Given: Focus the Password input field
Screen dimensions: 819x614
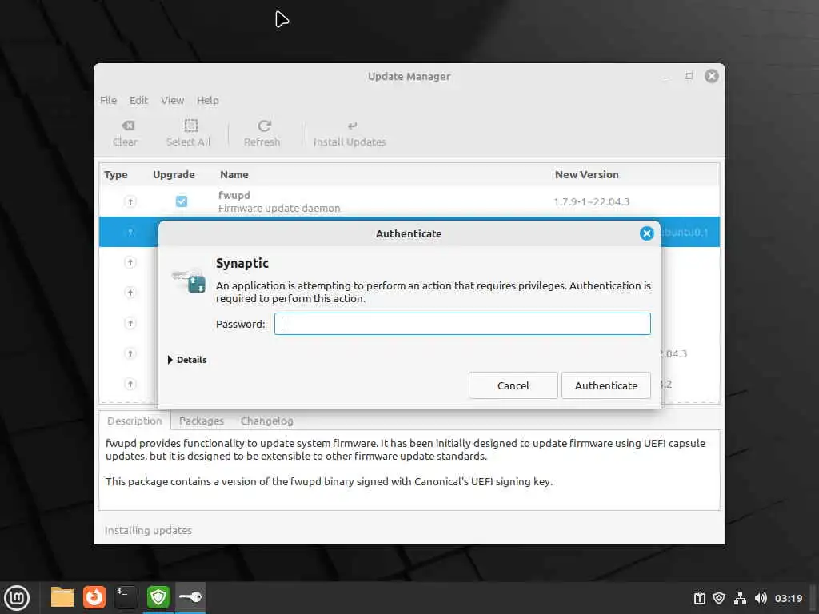Looking at the screenshot, I should tap(462, 324).
